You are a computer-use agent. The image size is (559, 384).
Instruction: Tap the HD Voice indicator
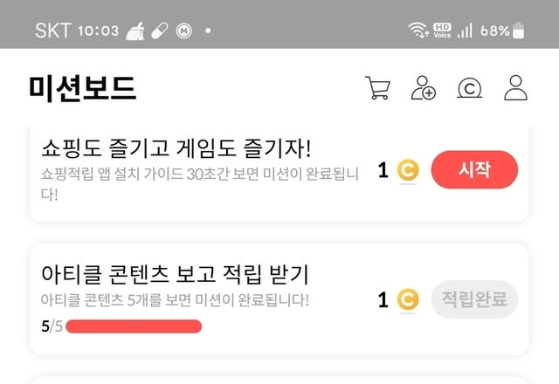click(x=442, y=31)
